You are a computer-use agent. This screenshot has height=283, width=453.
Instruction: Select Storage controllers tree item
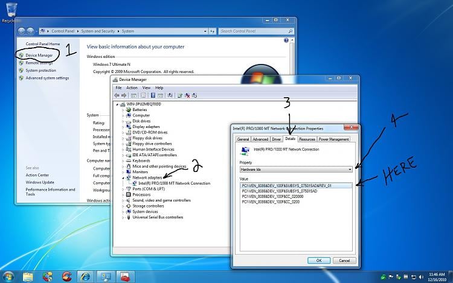pyautogui.click(x=148, y=206)
